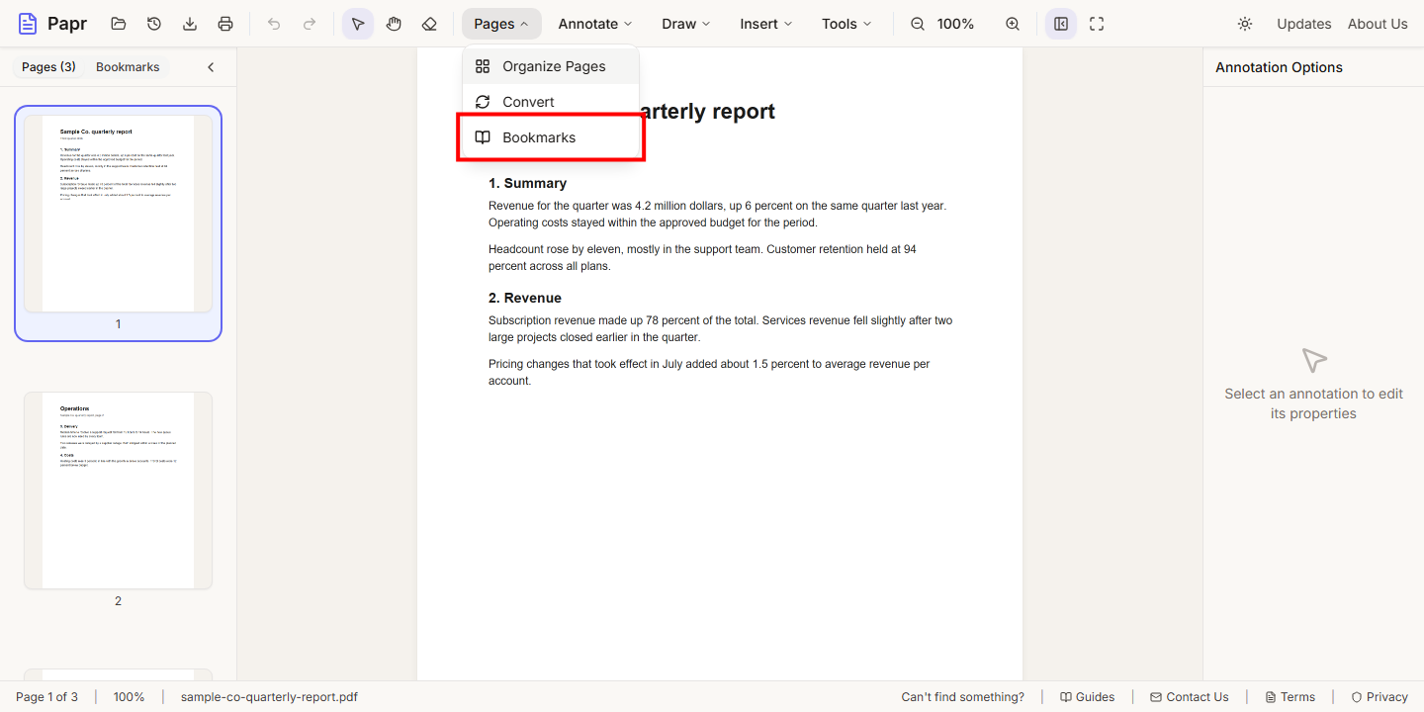Choose Organize Pages from the menu
The height and width of the screenshot is (712, 1424).
click(551, 66)
